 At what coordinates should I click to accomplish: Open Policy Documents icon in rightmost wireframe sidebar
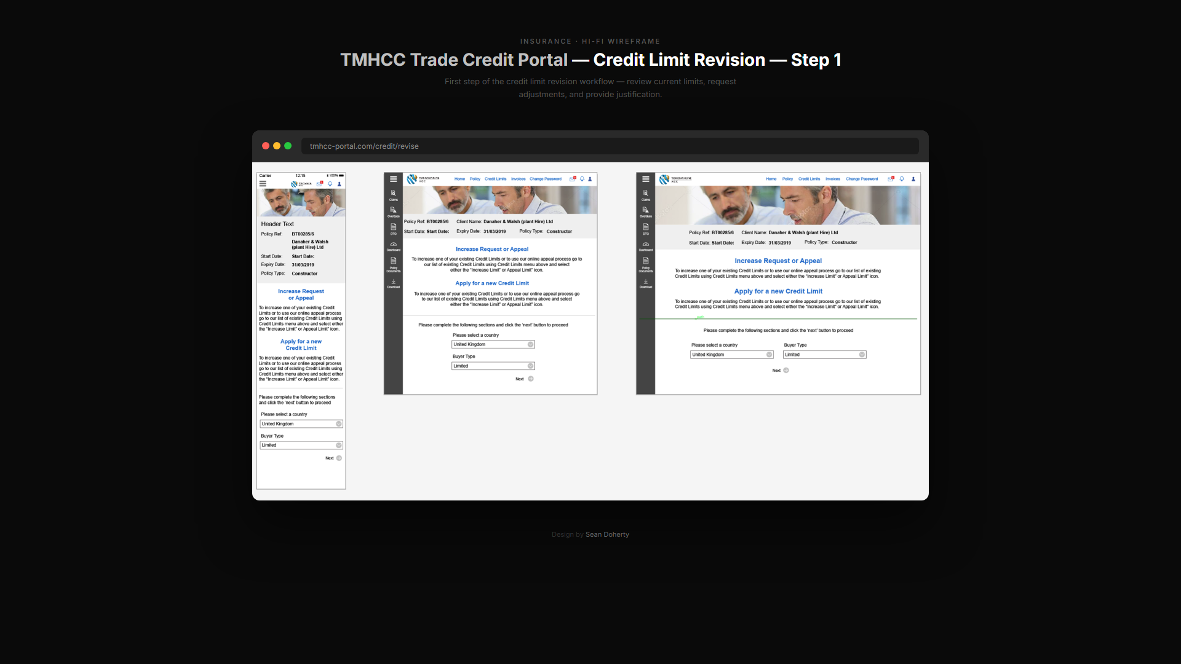click(645, 263)
